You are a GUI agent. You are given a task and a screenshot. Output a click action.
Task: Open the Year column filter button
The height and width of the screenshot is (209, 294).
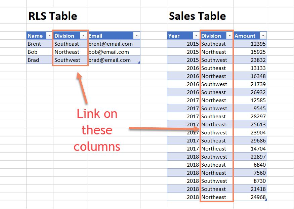coord(196,36)
